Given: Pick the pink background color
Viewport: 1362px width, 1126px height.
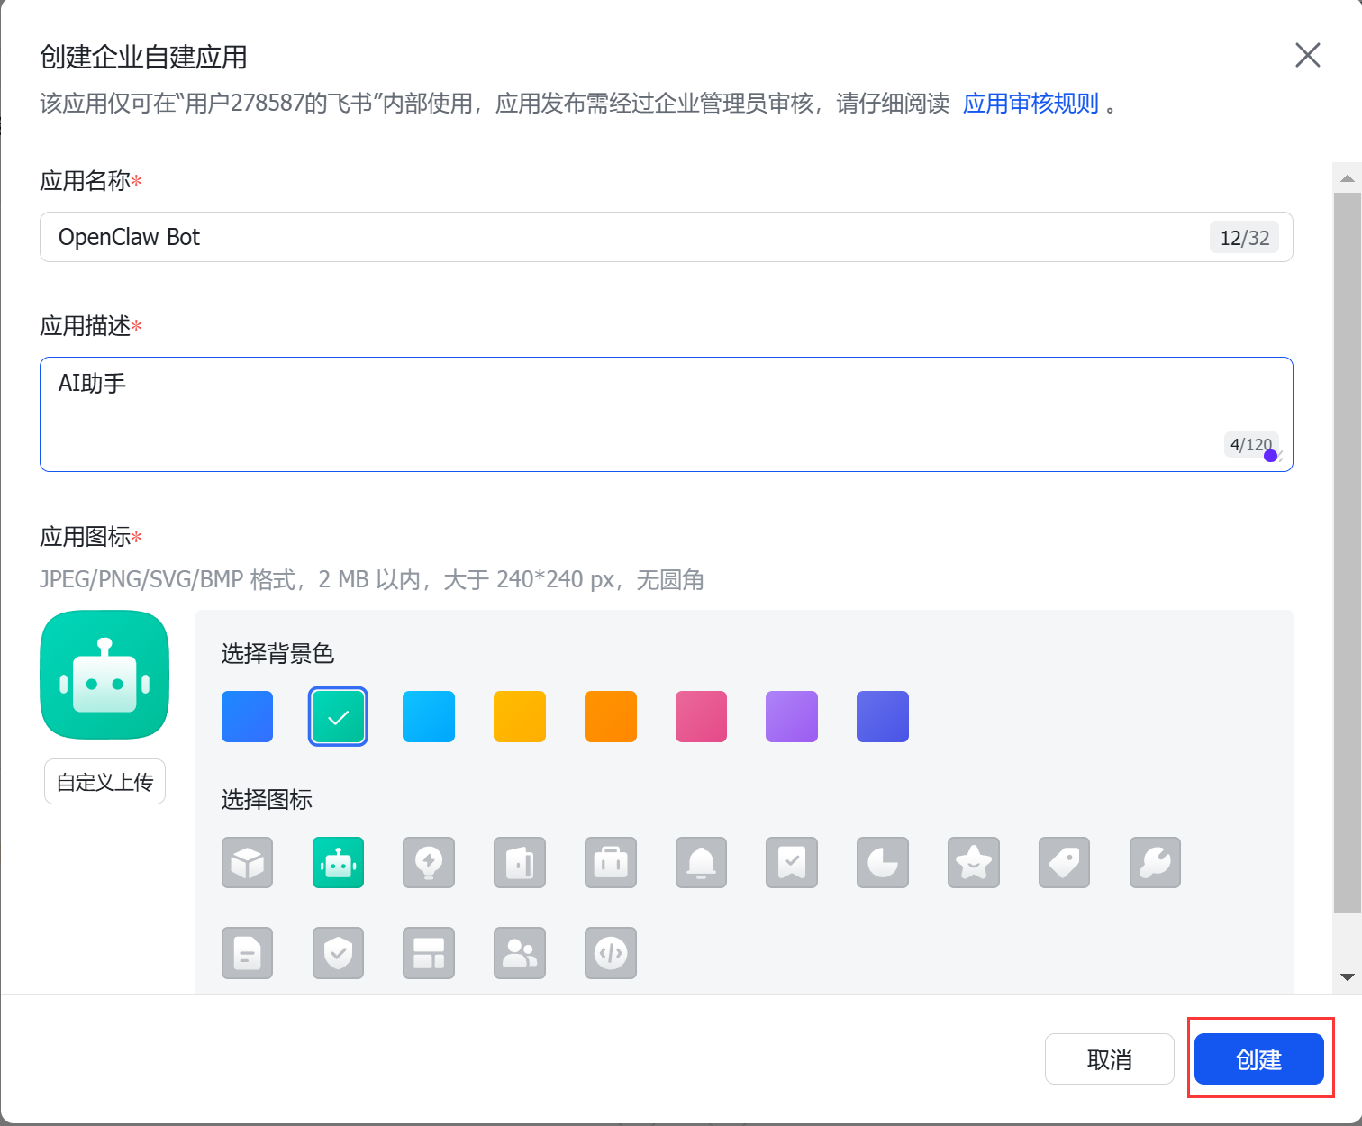Looking at the screenshot, I should [x=701, y=717].
